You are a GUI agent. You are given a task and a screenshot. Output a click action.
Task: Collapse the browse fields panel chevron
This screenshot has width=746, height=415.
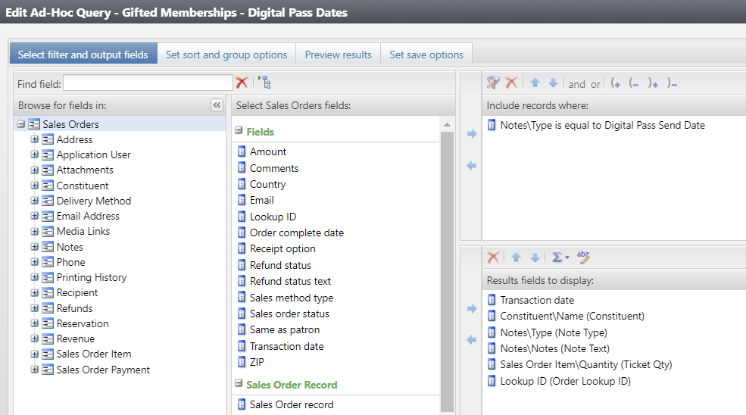point(217,105)
